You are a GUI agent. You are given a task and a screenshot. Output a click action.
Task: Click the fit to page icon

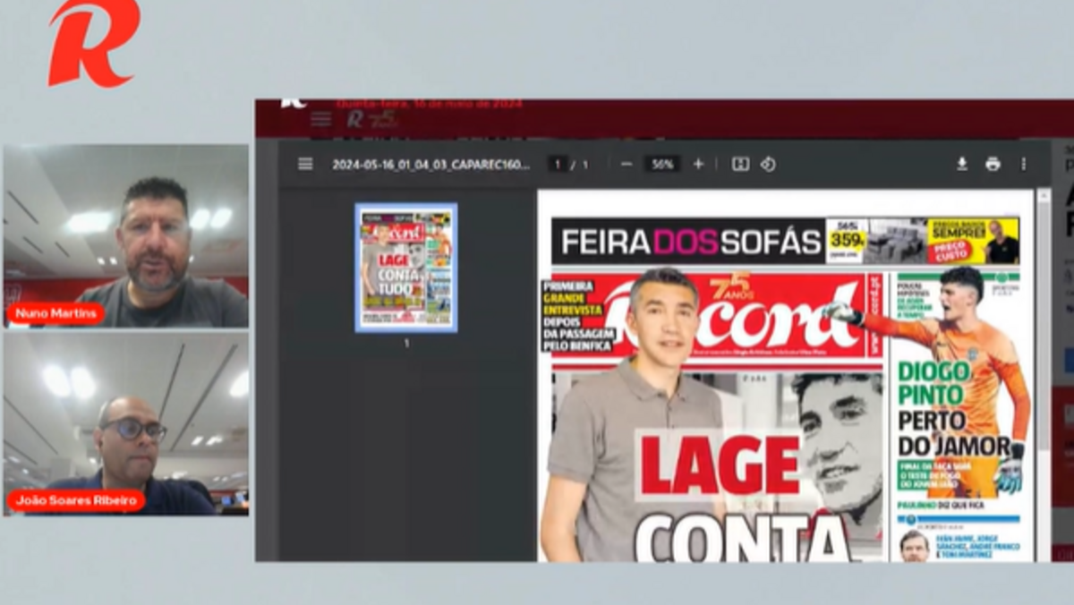740,165
